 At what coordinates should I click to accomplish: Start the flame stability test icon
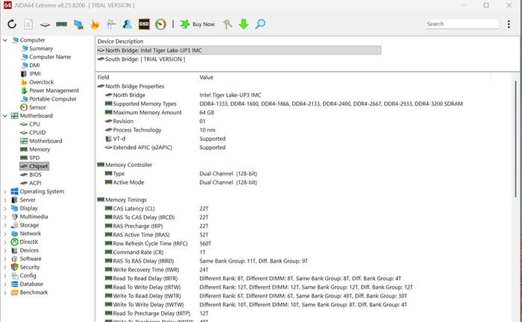[x=95, y=24]
